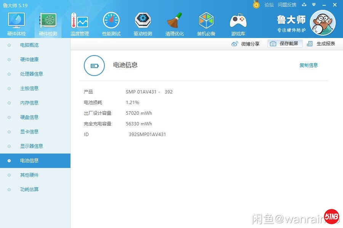Select 电脑概览 in the sidebar
This screenshot has width=343, height=228.
(29, 45)
